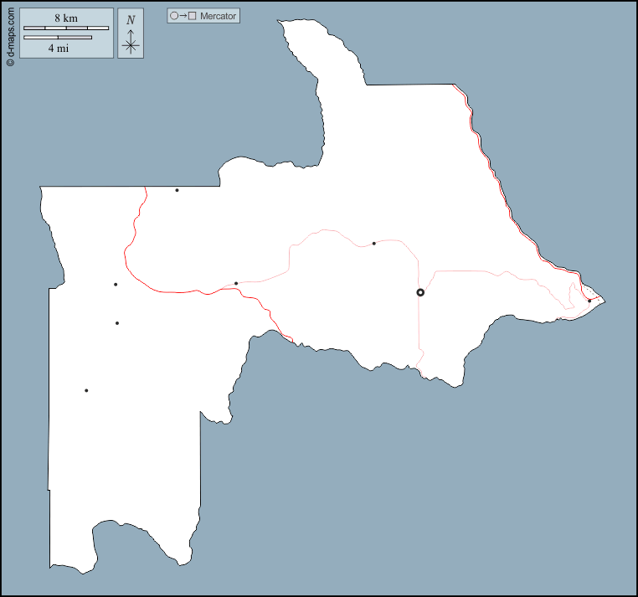638x597 pixels.
Task: Click the compass star symbol below the arrow
Action: coord(130,46)
